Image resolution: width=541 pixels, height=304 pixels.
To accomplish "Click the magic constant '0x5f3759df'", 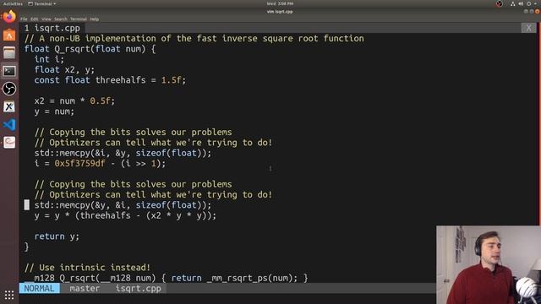I will click(x=79, y=163).
